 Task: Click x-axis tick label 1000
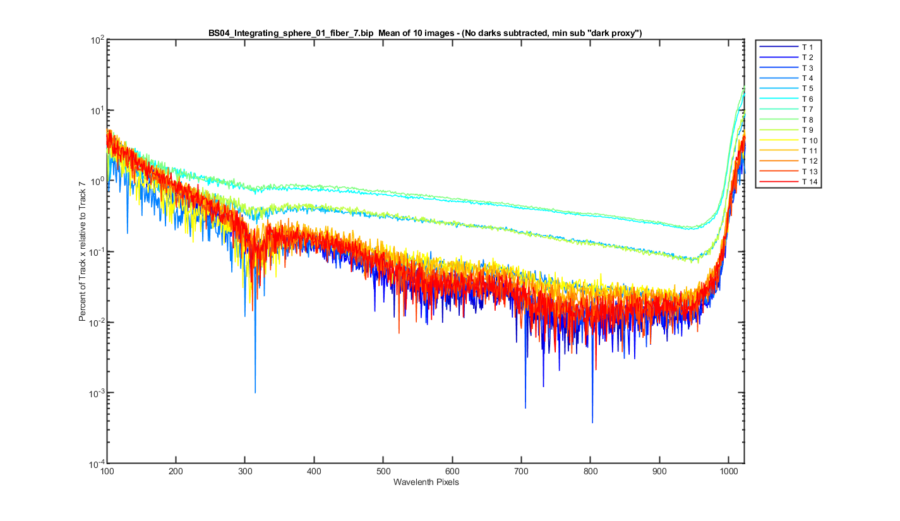[x=728, y=471]
